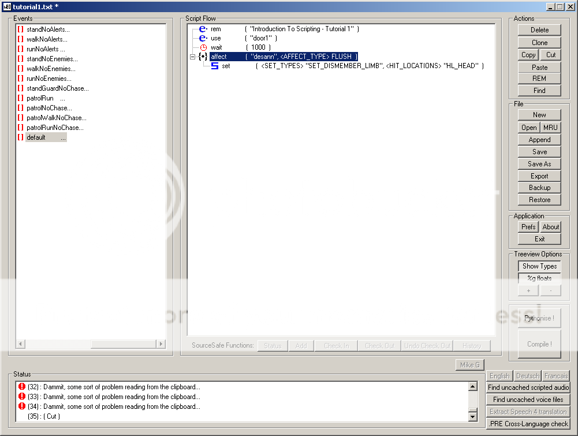This screenshot has width=578, height=436.
Task: Click the use command icon for door1
Action: pyautogui.click(x=203, y=38)
